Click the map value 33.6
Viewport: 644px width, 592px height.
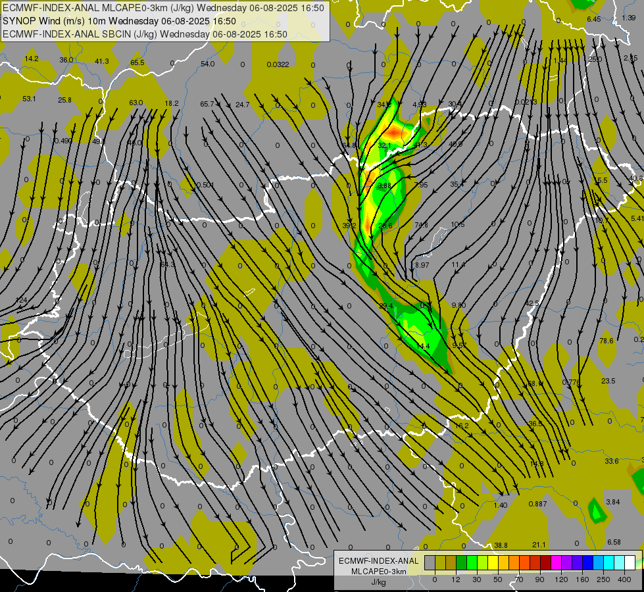pos(612,461)
